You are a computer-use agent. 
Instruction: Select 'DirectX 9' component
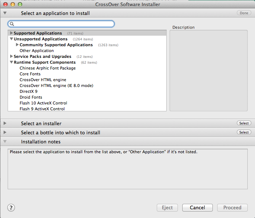28,91
